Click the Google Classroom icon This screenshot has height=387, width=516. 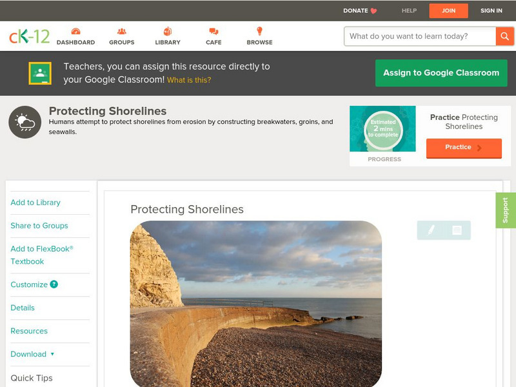coord(40,73)
